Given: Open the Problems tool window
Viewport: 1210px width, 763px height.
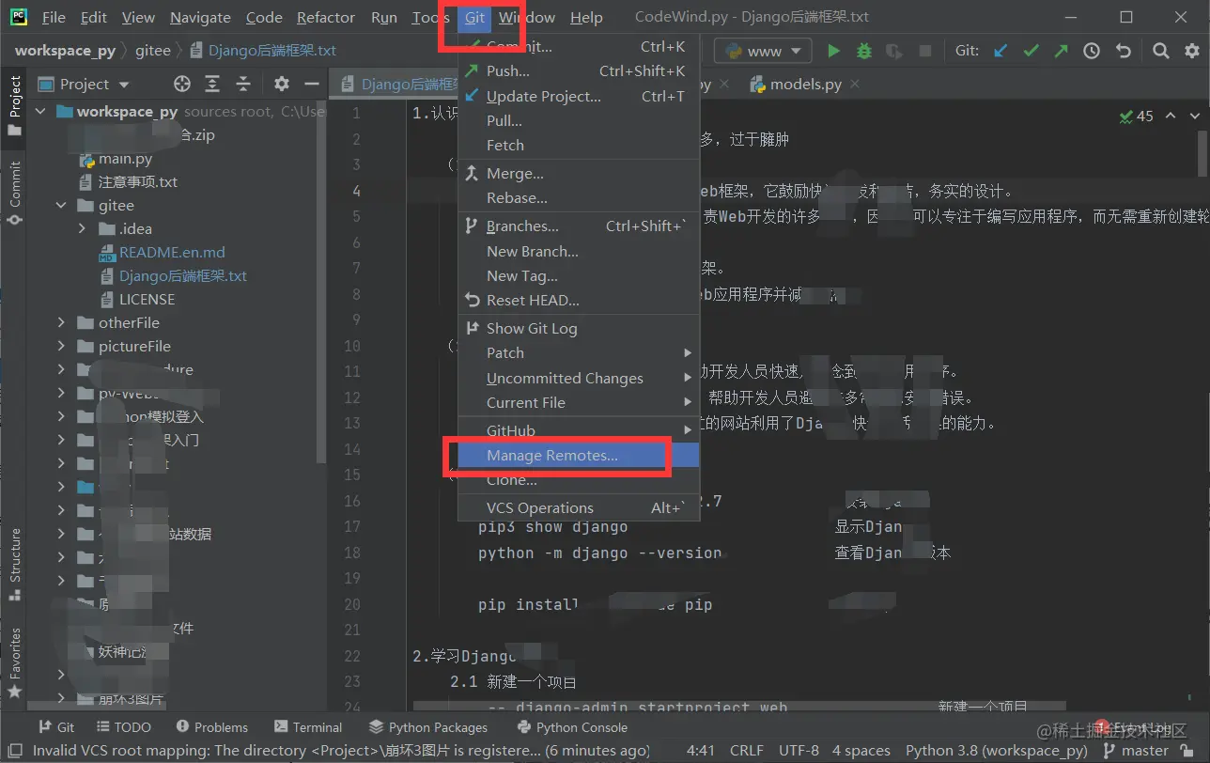Looking at the screenshot, I should [211, 727].
